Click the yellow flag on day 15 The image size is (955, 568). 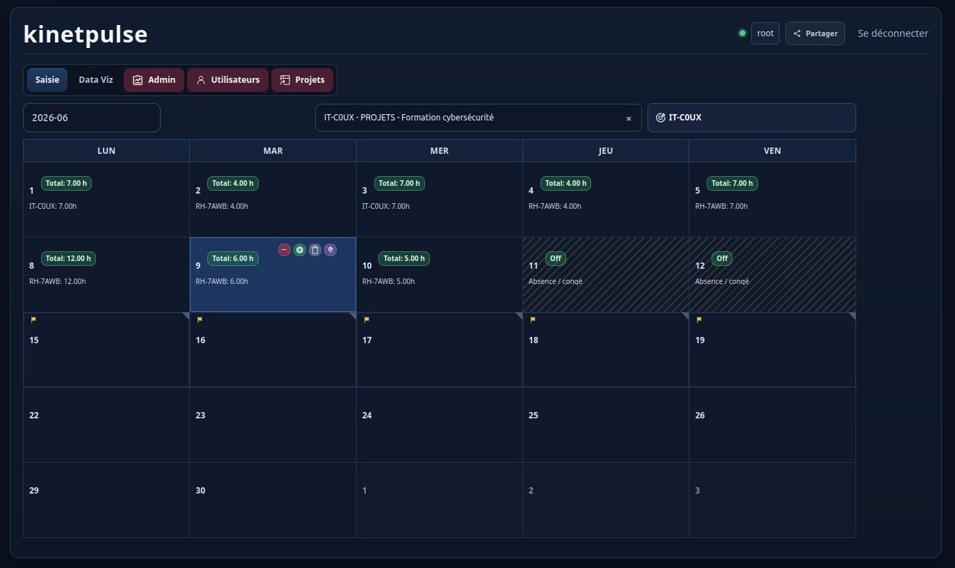click(x=33, y=320)
